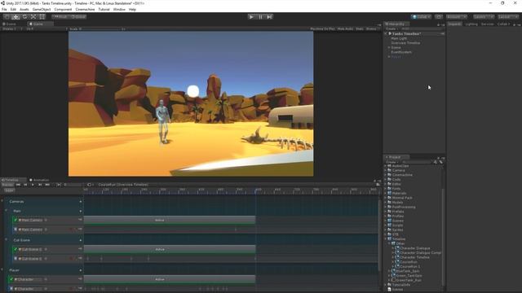Play the Timeline preview
The image size is (522, 293).
click(33, 185)
